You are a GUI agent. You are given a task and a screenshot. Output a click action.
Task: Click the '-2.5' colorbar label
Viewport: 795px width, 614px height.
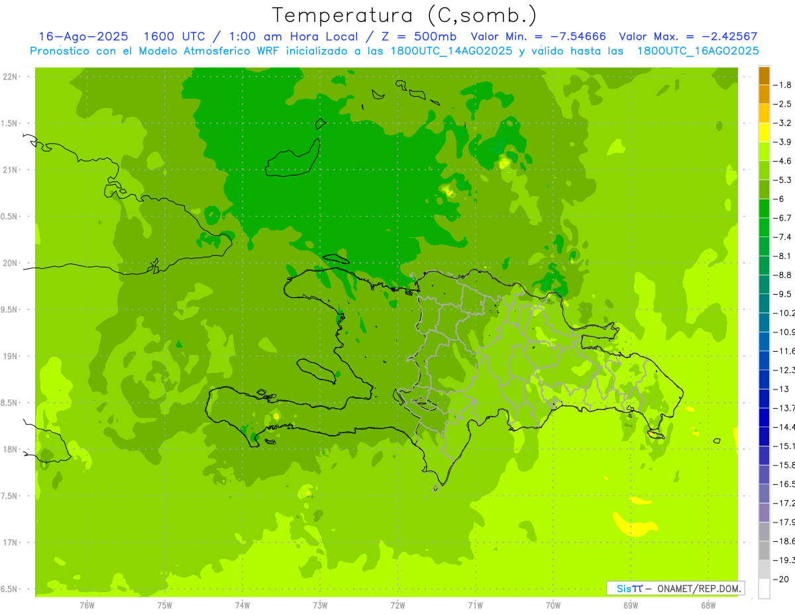[x=783, y=104]
